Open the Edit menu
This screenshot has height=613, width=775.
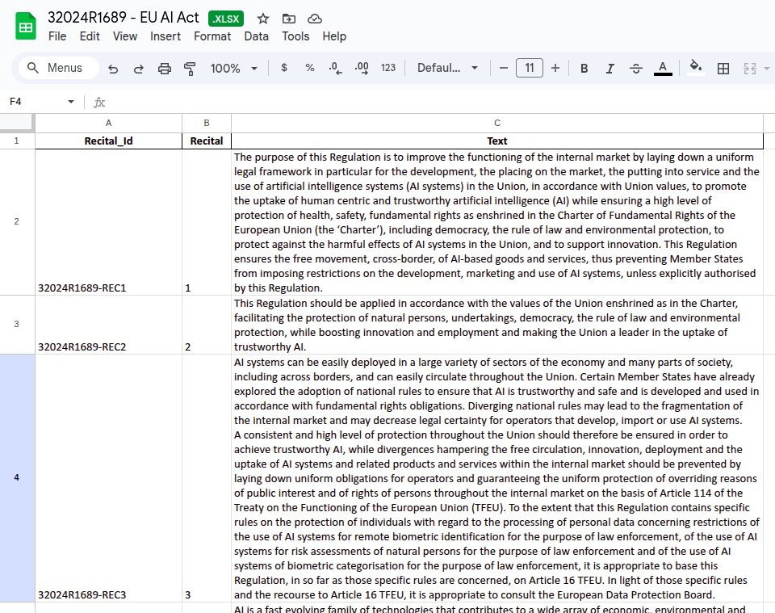tap(90, 36)
